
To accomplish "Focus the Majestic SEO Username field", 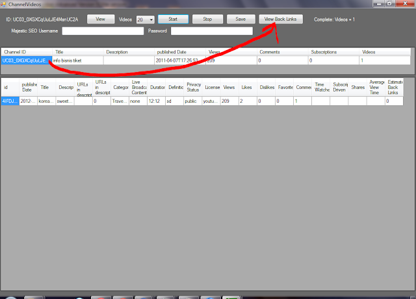I will 103,31.
